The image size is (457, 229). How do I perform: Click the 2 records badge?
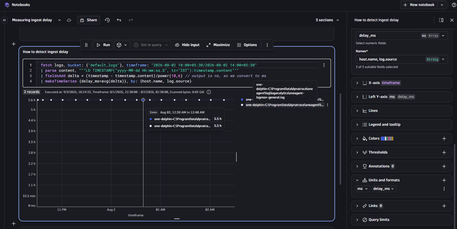coord(32,92)
